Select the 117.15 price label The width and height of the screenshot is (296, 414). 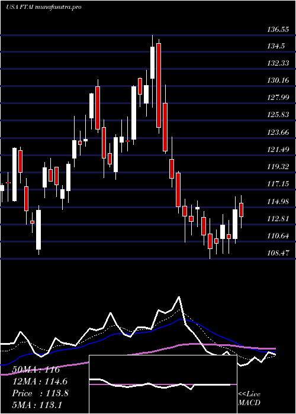pyautogui.click(x=278, y=184)
